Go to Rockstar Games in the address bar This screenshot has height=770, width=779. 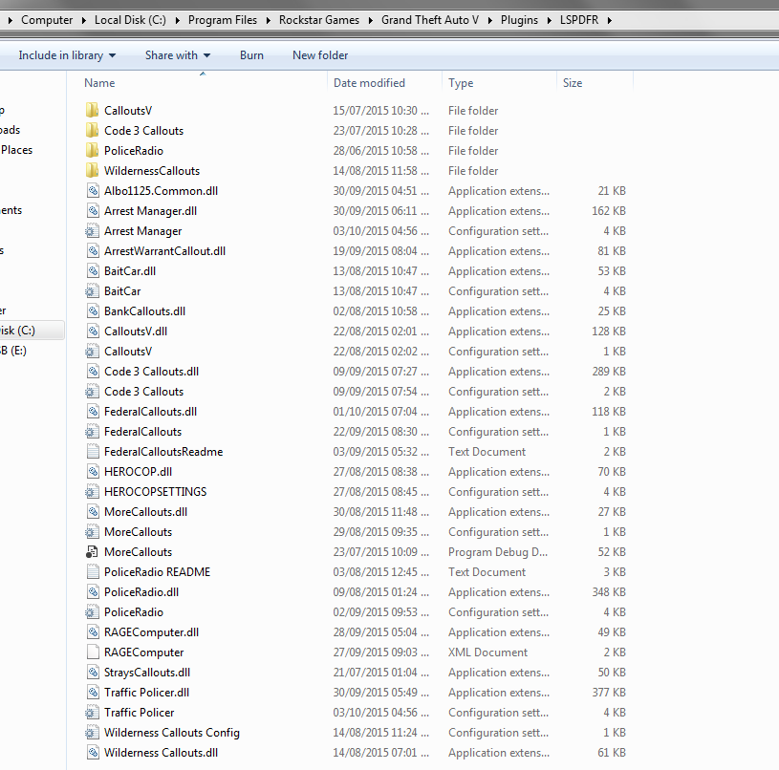coord(319,20)
